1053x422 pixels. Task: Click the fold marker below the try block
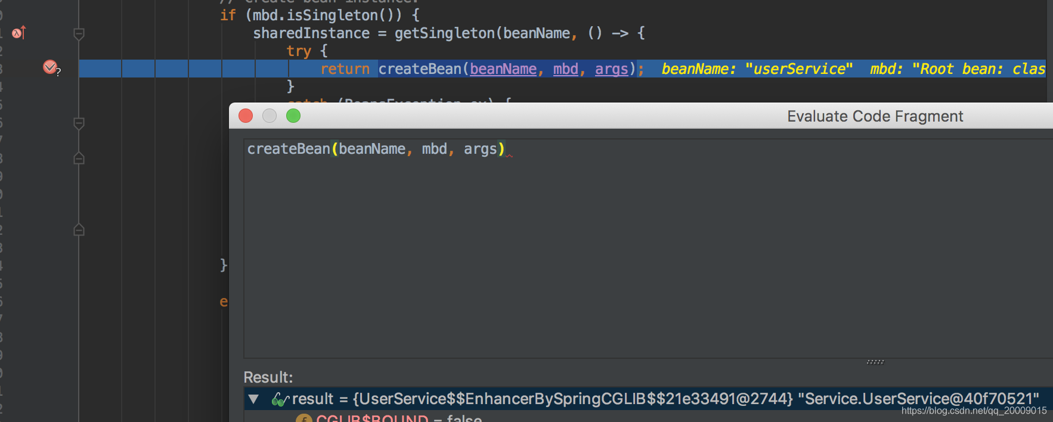(79, 123)
